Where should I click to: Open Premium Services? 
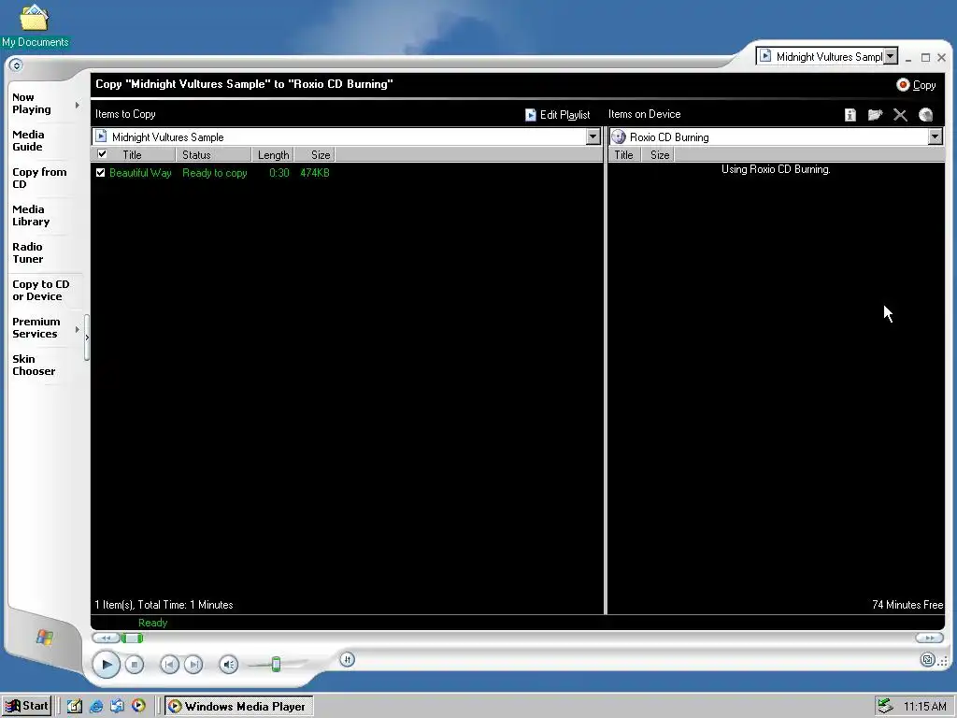coord(36,328)
